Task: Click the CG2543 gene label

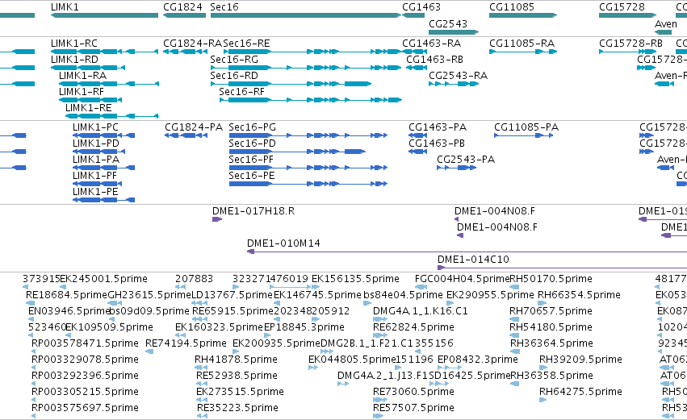Action: [x=448, y=23]
